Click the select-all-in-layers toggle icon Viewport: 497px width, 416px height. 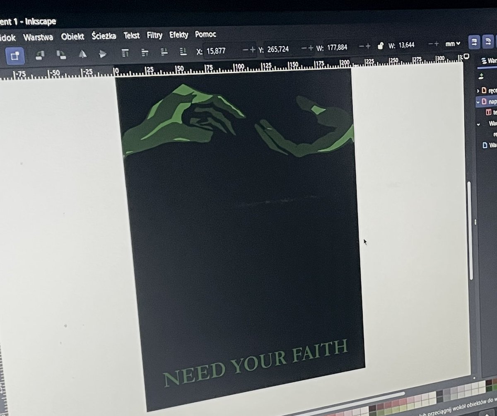point(15,56)
